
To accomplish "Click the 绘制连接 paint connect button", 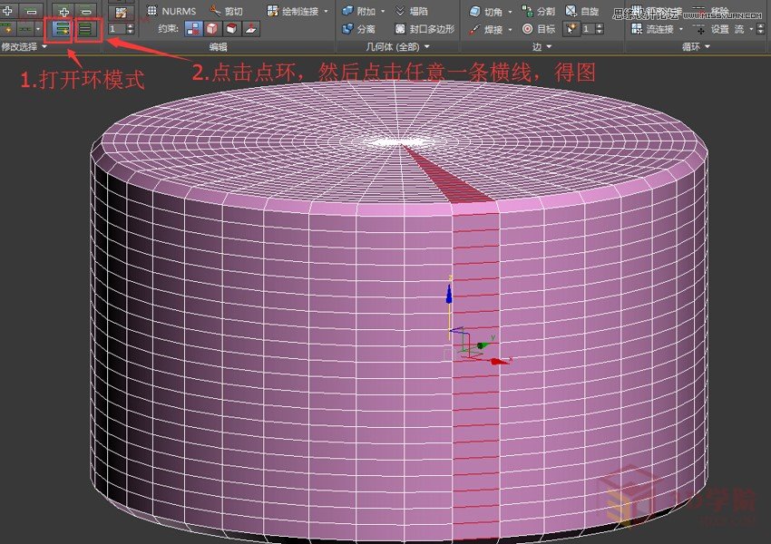I will point(293,11).
